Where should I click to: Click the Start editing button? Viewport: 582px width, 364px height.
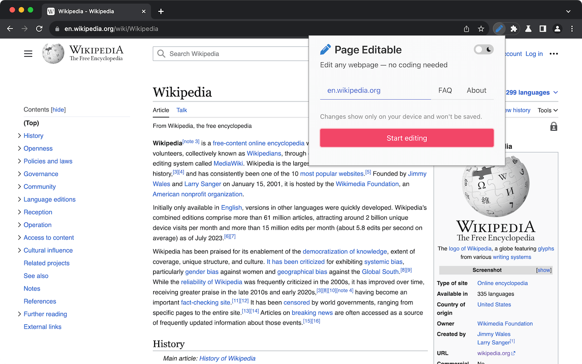coord(406,138)
